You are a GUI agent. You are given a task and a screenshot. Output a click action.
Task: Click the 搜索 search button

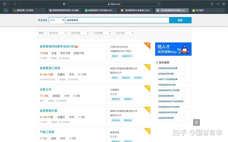180,20
